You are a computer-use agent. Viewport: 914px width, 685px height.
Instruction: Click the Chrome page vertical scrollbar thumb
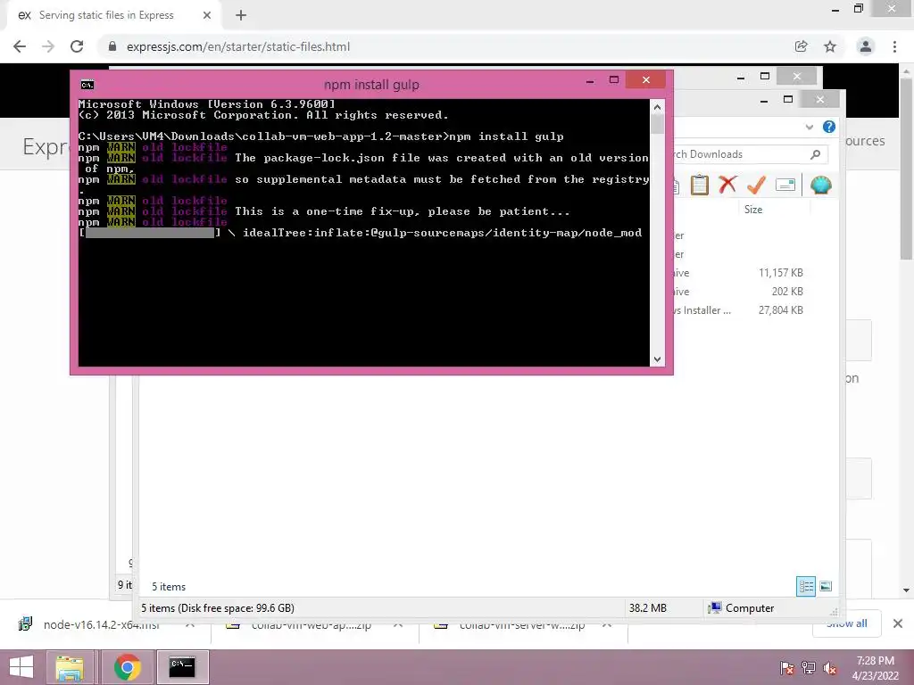pyautogui.click(x=907, y=169)
